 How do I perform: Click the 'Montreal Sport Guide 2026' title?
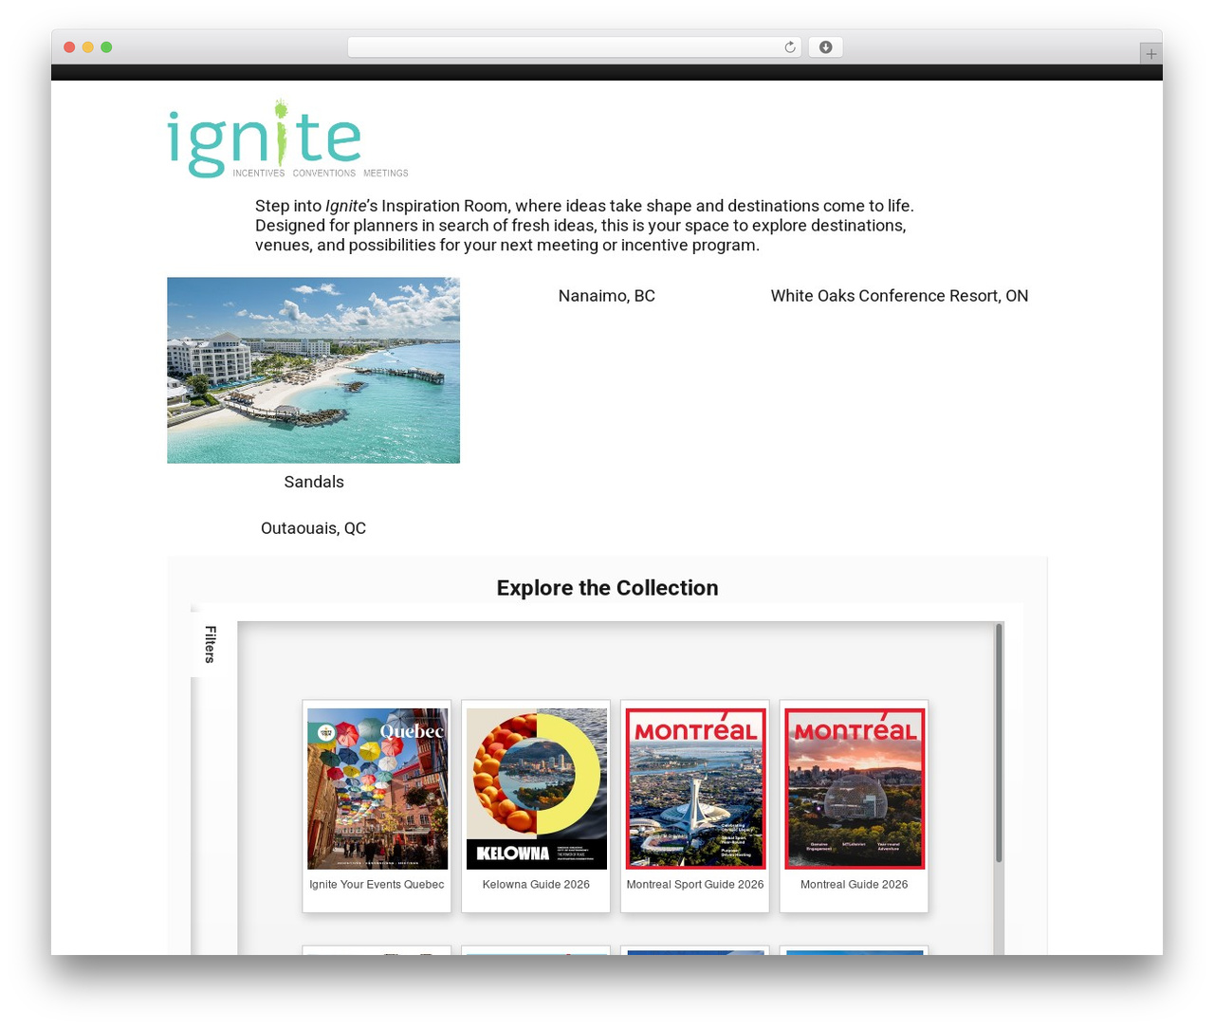[x=695, y=885]
